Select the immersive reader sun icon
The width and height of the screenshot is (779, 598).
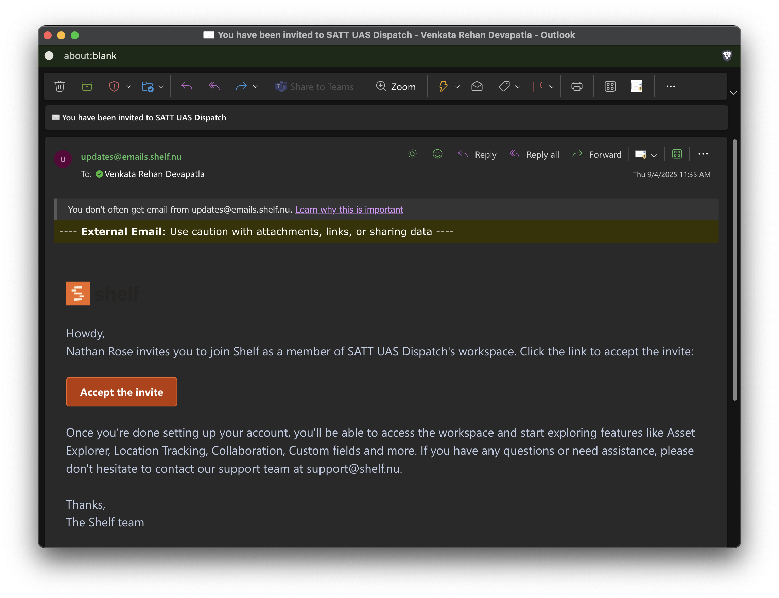click(411, 154)
